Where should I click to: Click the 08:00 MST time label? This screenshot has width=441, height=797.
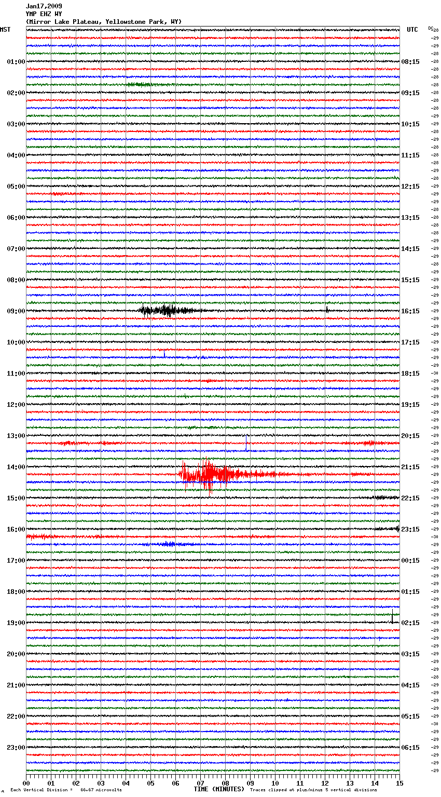tap(16, 280)
